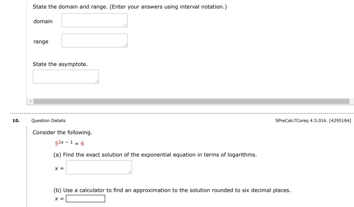Image resolution: width=354 pixels, height=207 pixels.
Task: Click the part (a) answer box resize grip
Action: (x=130, y=172)
